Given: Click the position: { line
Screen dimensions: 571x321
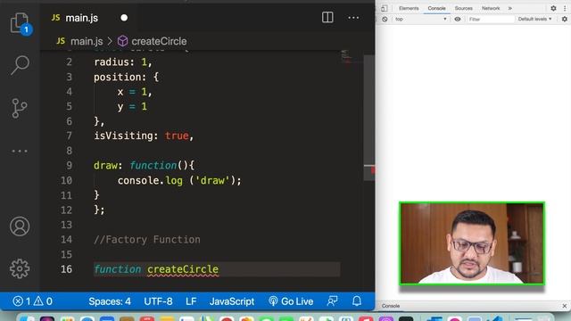Looking at the screenshot, I should click(126, 78).
